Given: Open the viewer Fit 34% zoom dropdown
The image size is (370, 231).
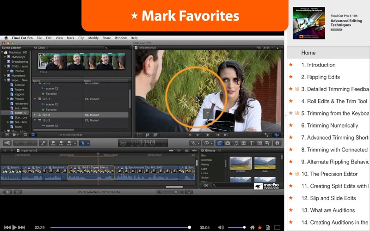Looking at the screenshot, I should 265,48.
